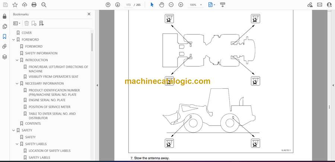Collapse the left navigation pane via divider arrow
Image resolution: width=335 pixels, height=162 pixels.
click(97, 85)
